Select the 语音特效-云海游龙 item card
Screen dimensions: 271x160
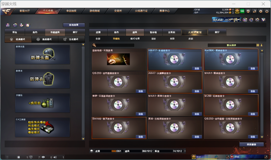pyautogui.click(x=119, y=60)
